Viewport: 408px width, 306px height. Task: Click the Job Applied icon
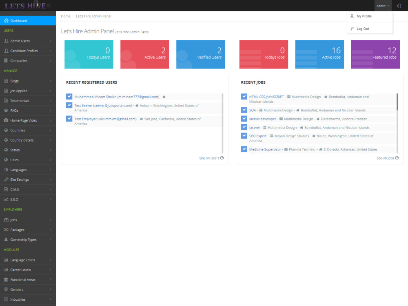click(x=6, y=91)
